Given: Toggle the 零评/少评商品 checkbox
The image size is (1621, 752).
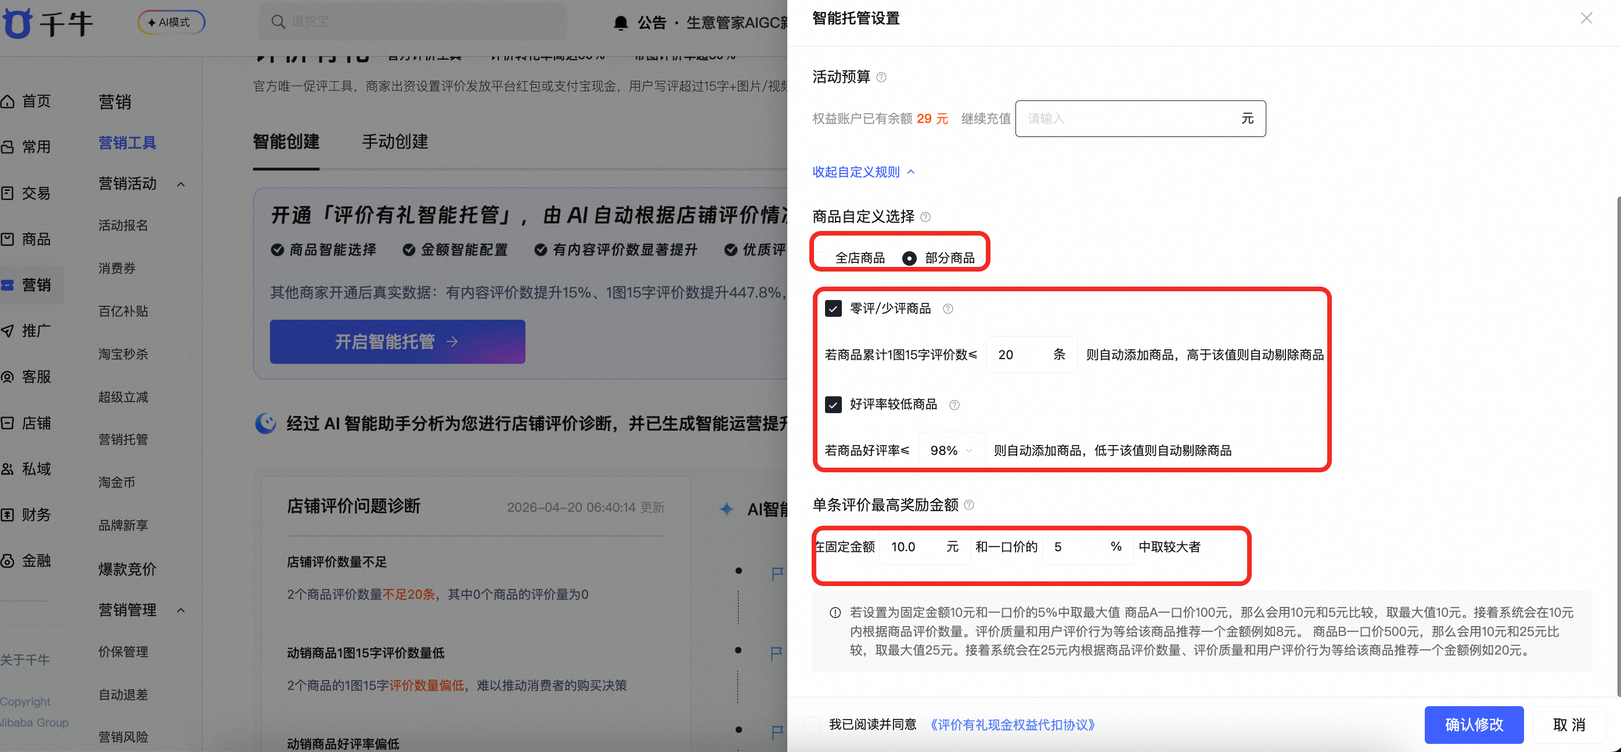Looking at the screenshot, I should [x=833, y=309].
